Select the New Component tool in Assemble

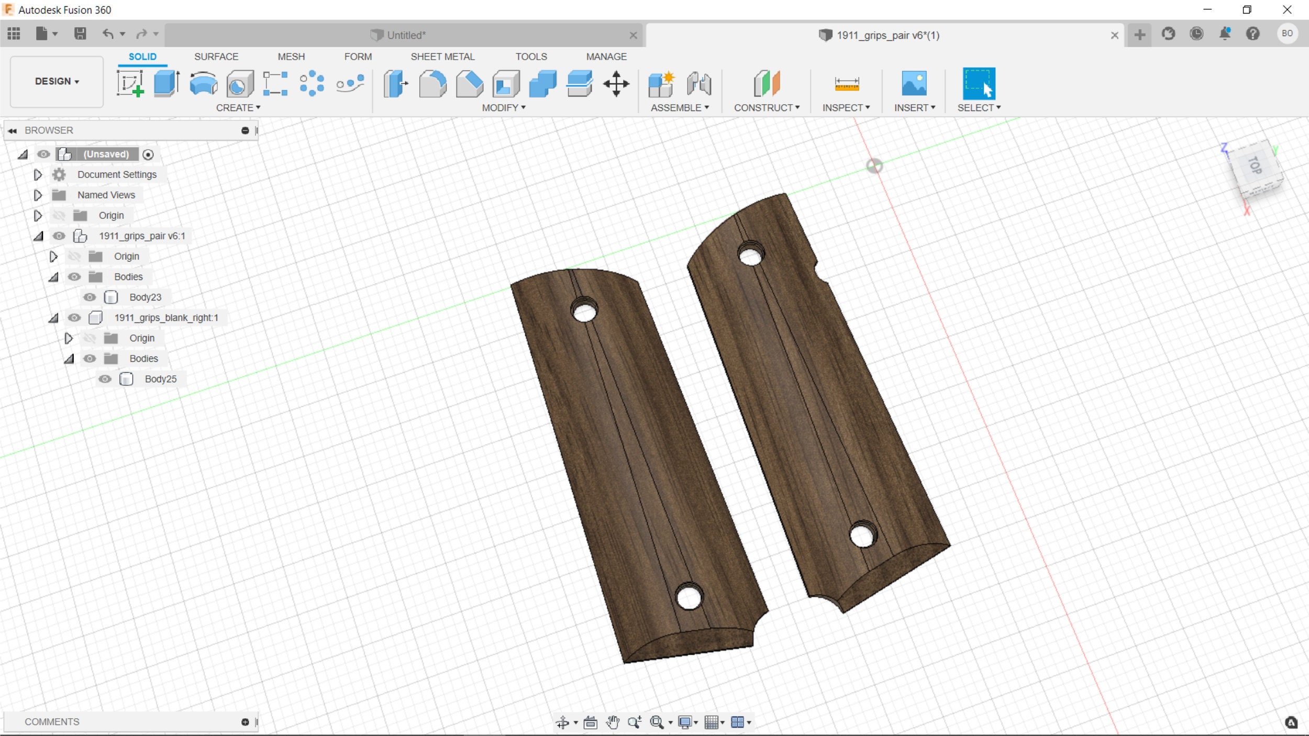pyautogui.click(x=661, y=84)
